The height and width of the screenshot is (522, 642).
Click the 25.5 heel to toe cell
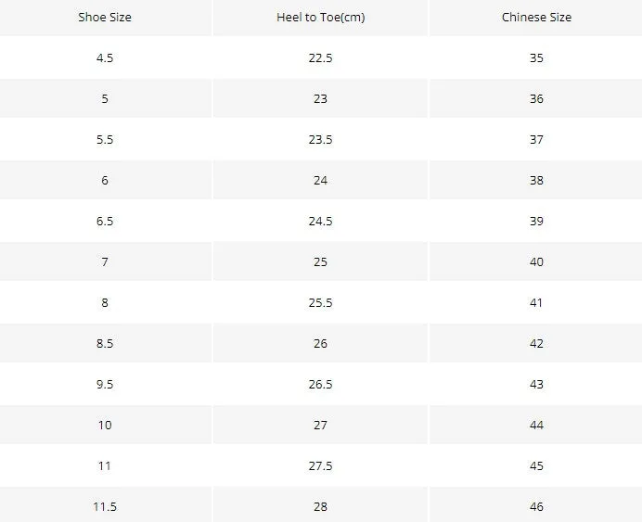(320, 303)
